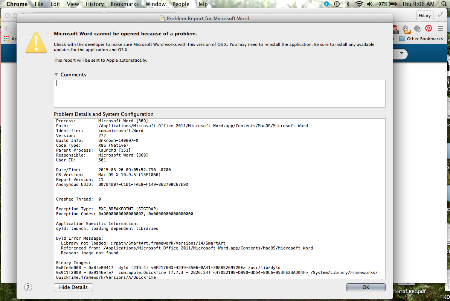
Task: Click the Parent Process launchd [151] line
Action: coord(93,150)
